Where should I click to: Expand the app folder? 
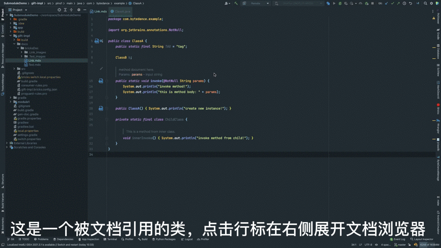point(11,28)
